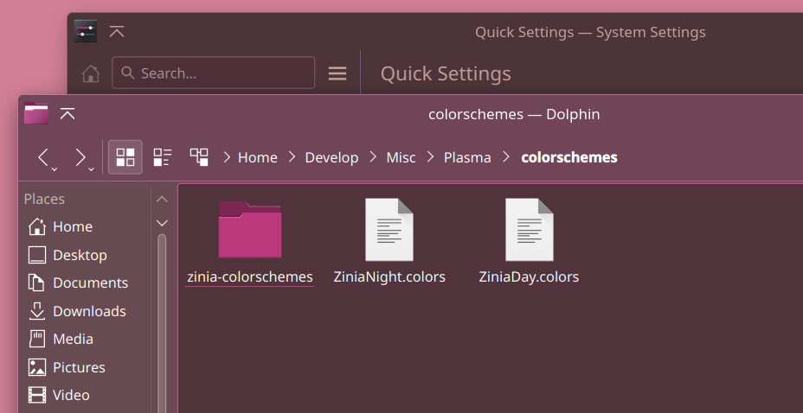Click the Places panel scrollbar track
Image resolution: width=803 pixels, height=413 pixels.
point(162,323)
